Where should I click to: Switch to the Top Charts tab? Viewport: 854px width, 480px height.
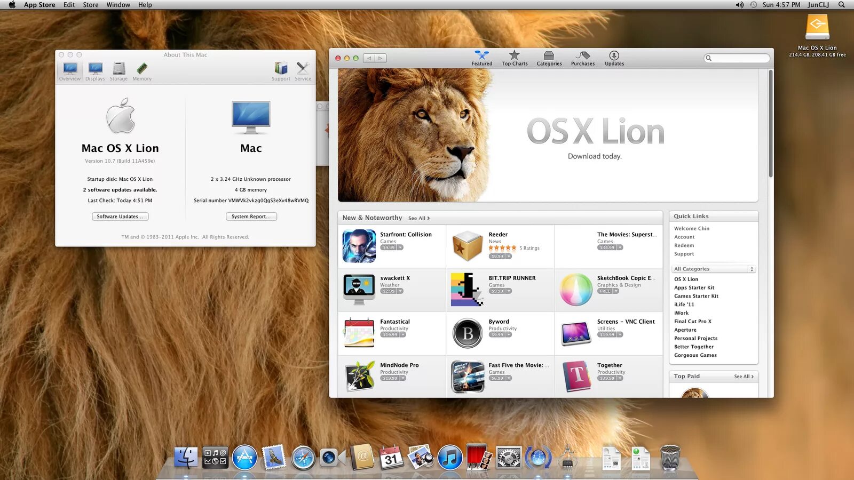(515, 58)
